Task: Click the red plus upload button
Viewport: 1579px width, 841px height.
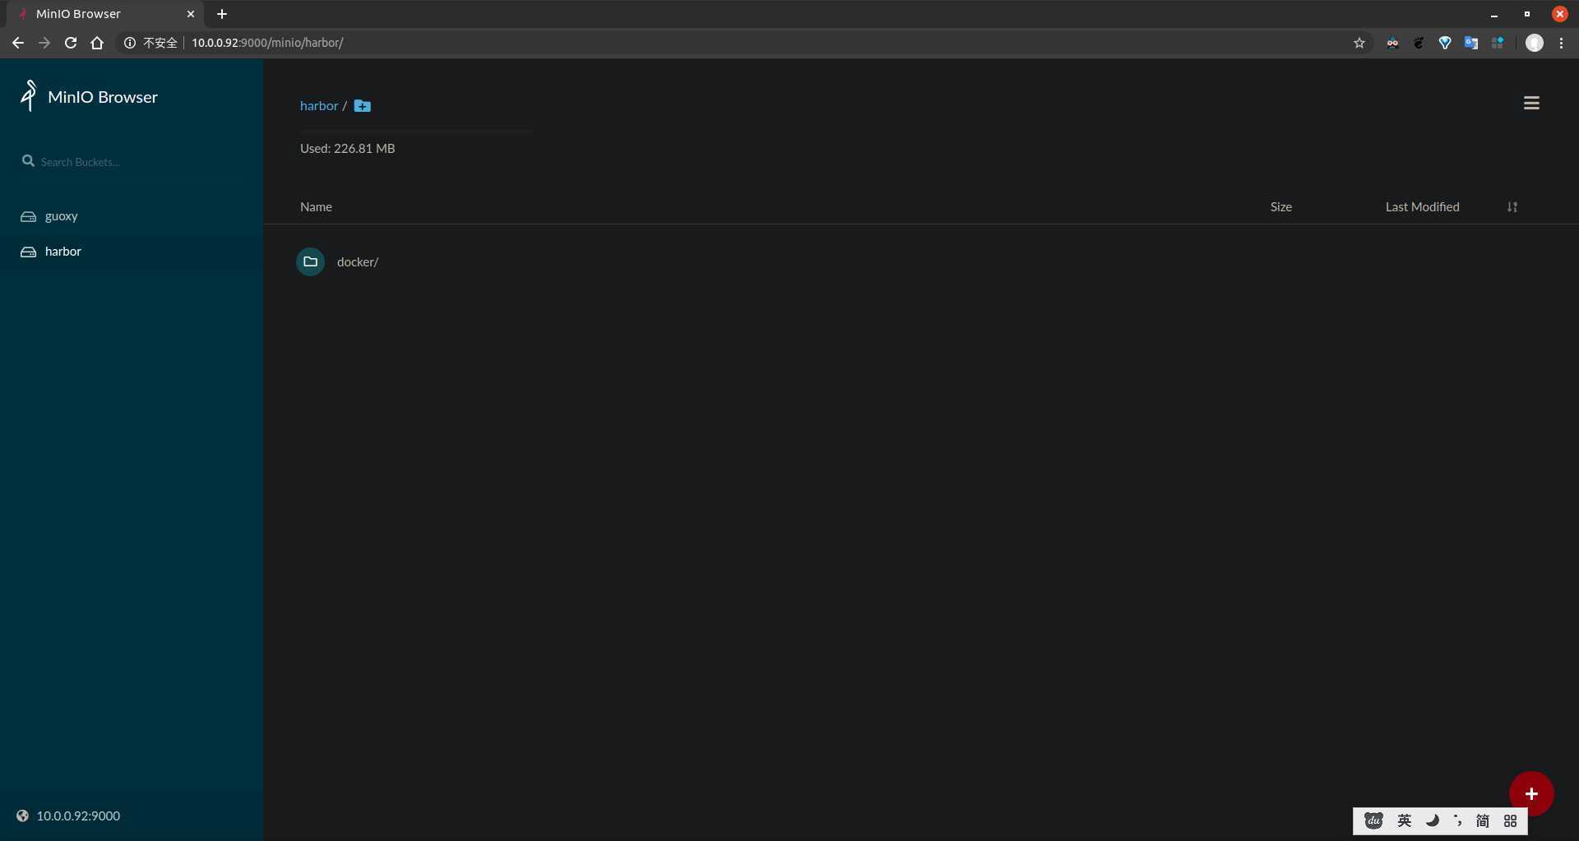Action: click(1531, 793)
